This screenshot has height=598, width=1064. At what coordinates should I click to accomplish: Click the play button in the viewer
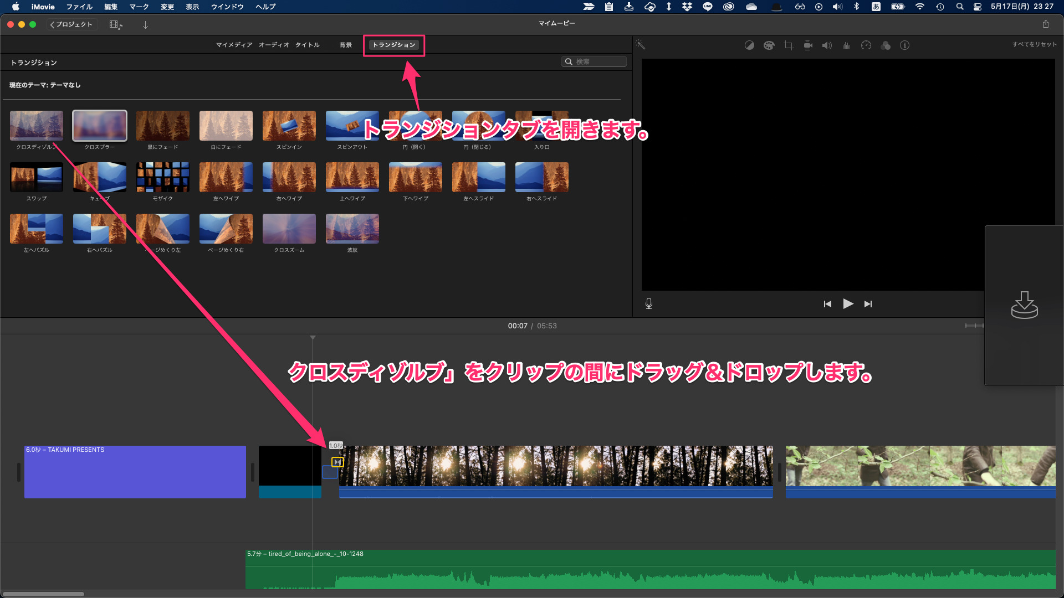(x=848, y=303)
